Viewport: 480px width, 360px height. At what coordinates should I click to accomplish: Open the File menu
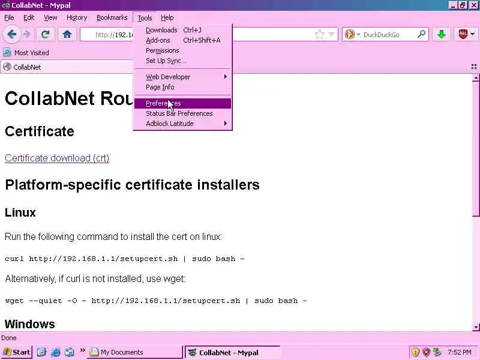click(9, 18)
